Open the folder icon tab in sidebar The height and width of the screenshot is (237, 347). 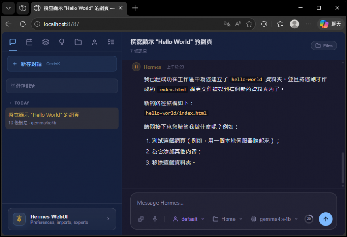[78, 42]
